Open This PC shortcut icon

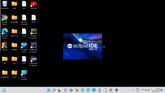(x=24, y=75)
